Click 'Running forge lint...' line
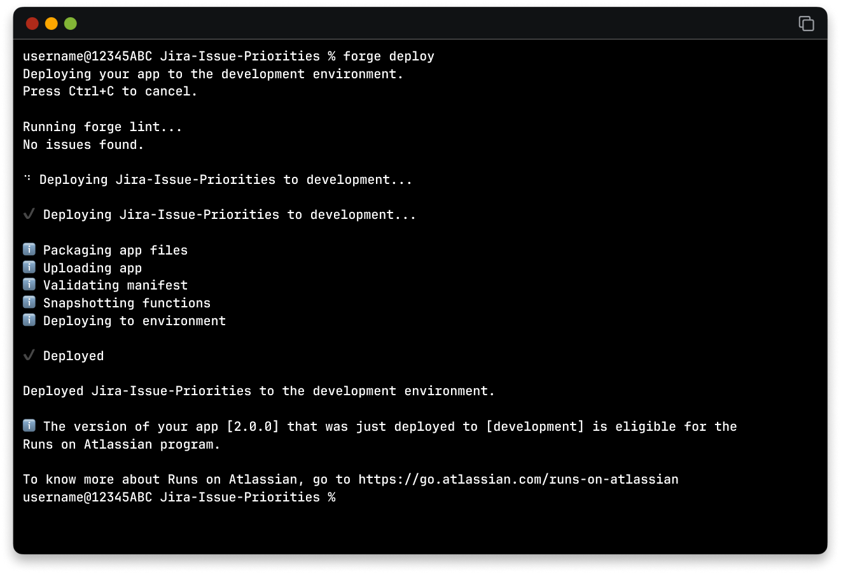841x574 pixels. click(x=102, y=127)
